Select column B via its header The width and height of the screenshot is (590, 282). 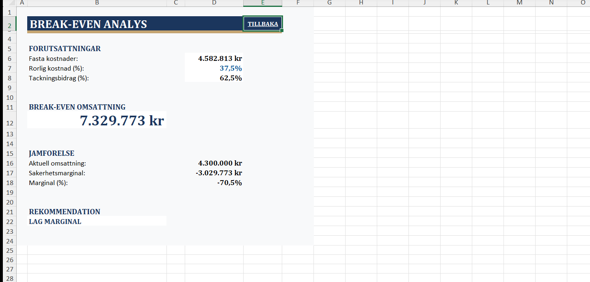point(97,3)
